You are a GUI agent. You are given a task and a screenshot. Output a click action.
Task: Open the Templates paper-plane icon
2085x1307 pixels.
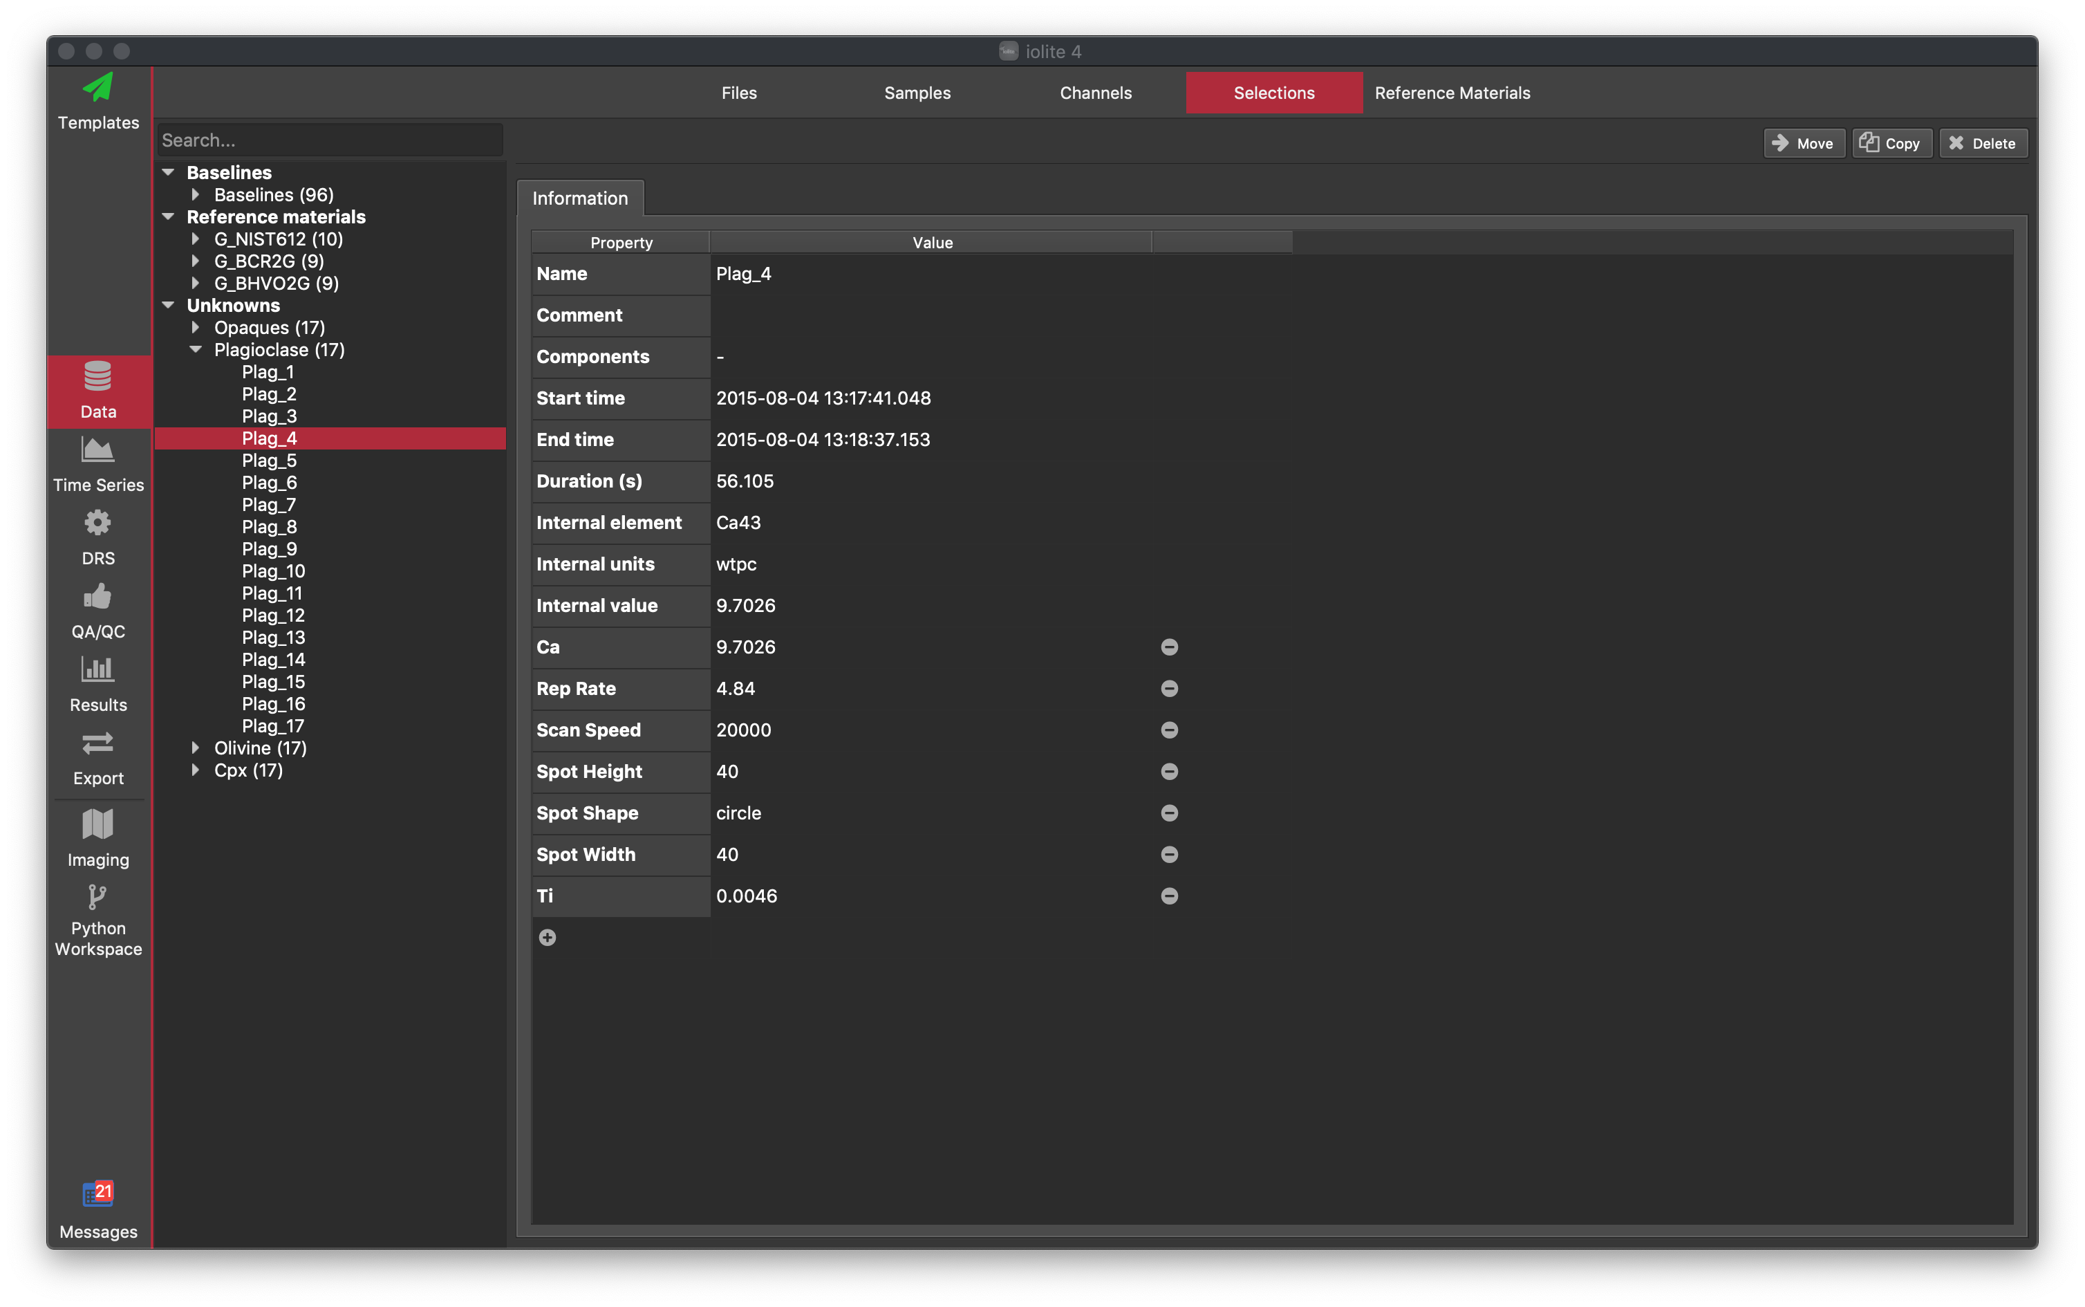(97, 87)
